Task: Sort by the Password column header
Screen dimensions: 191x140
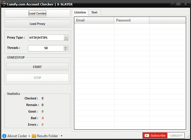Action: tap(132, 20)
